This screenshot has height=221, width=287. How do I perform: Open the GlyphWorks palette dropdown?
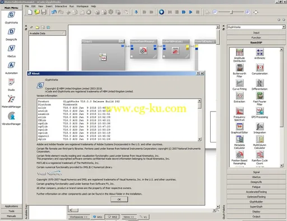(284, 27)
